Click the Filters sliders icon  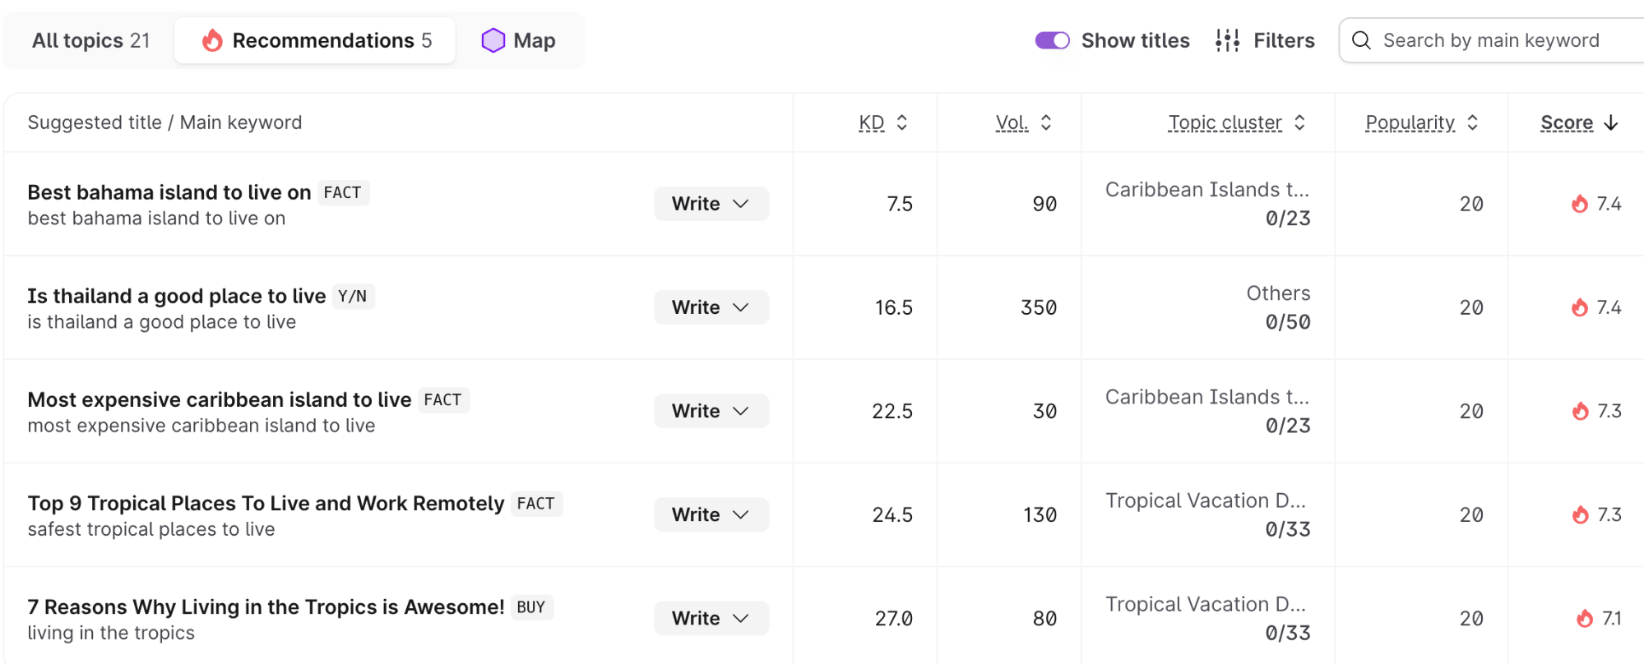[1227, 40]
